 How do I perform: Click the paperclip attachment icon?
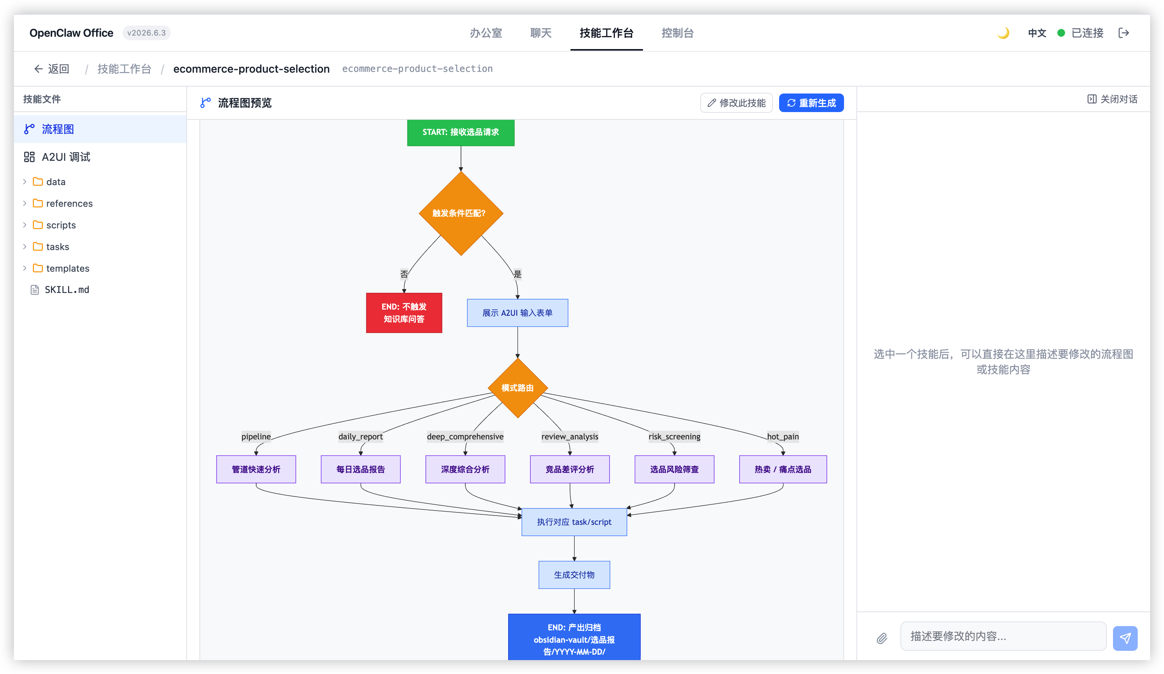pyautogui.click(x=882, y=638)
